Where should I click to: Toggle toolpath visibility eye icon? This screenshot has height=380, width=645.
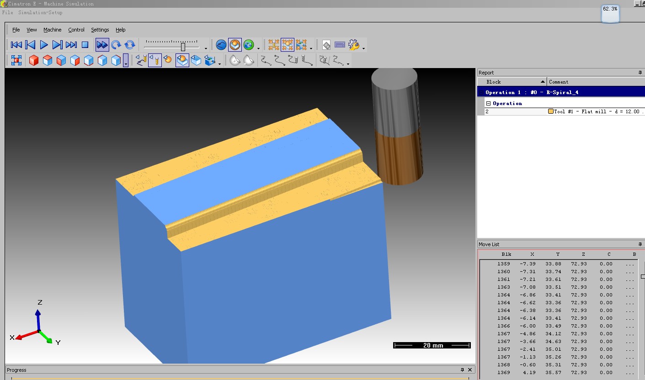(141, 60)
